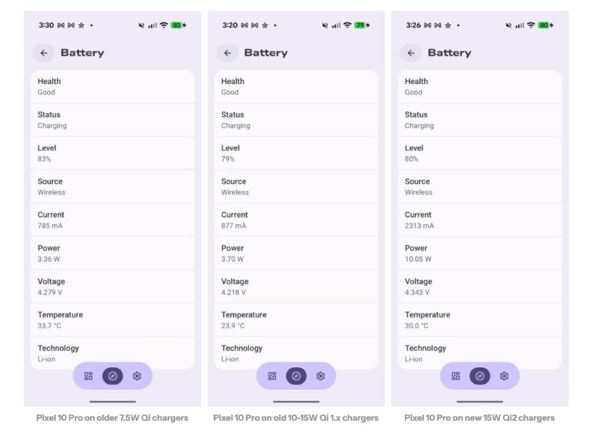Tap the Wi-Fi icon in the 3:20 status bar
Screen dimensions: 592x433
(x=347, y=25)
